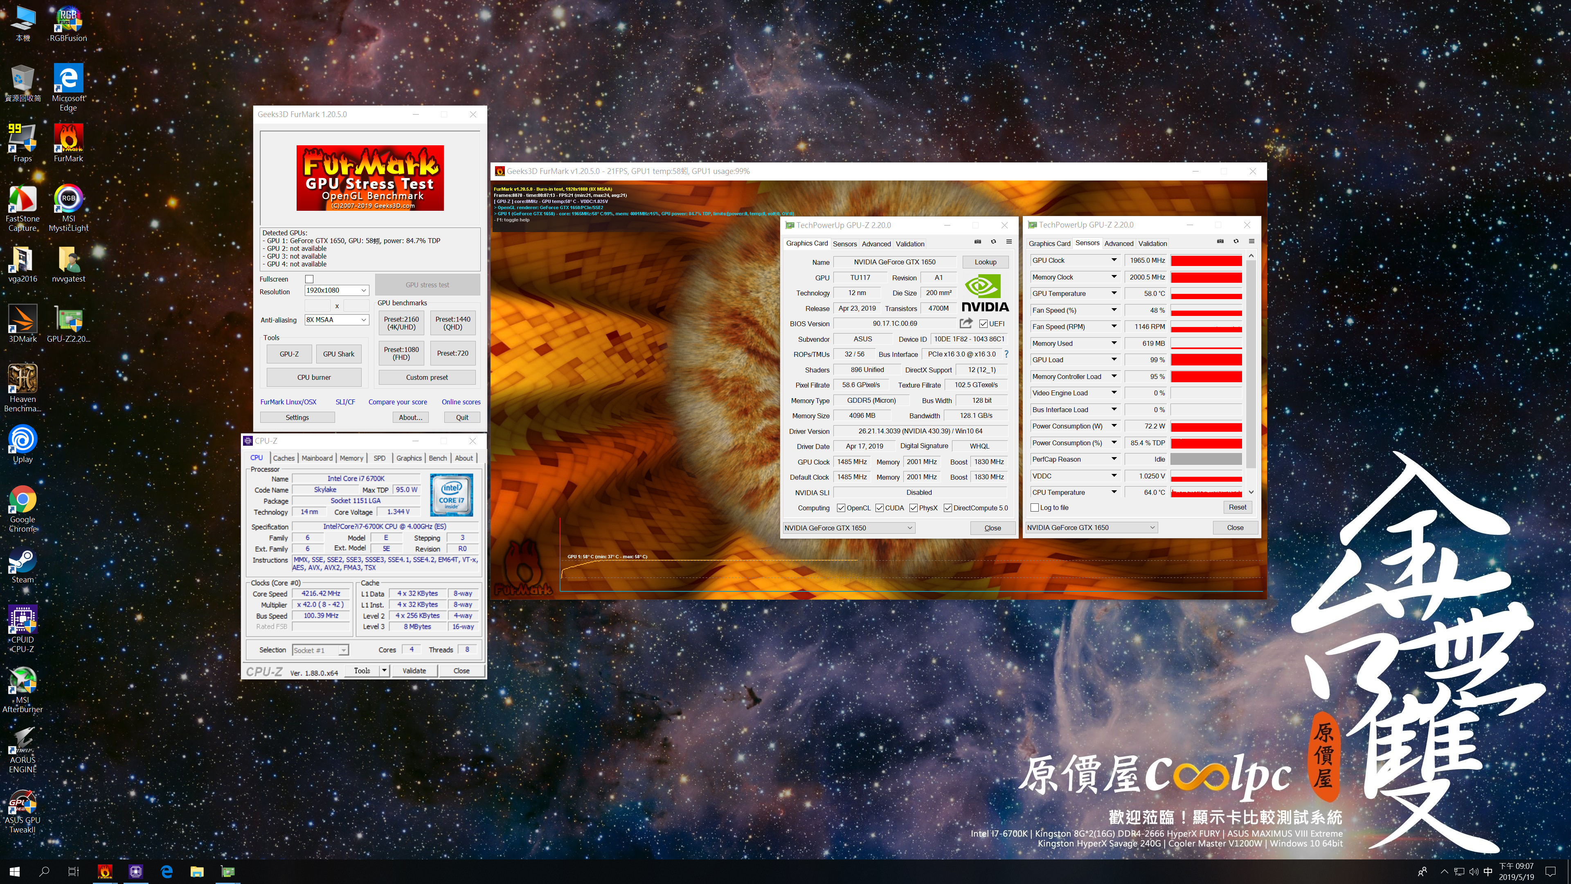The width and height of the screenshot is (1571, 884).
Task: Toggle the PhysX computing checkbox
Action: click(913, 507)
